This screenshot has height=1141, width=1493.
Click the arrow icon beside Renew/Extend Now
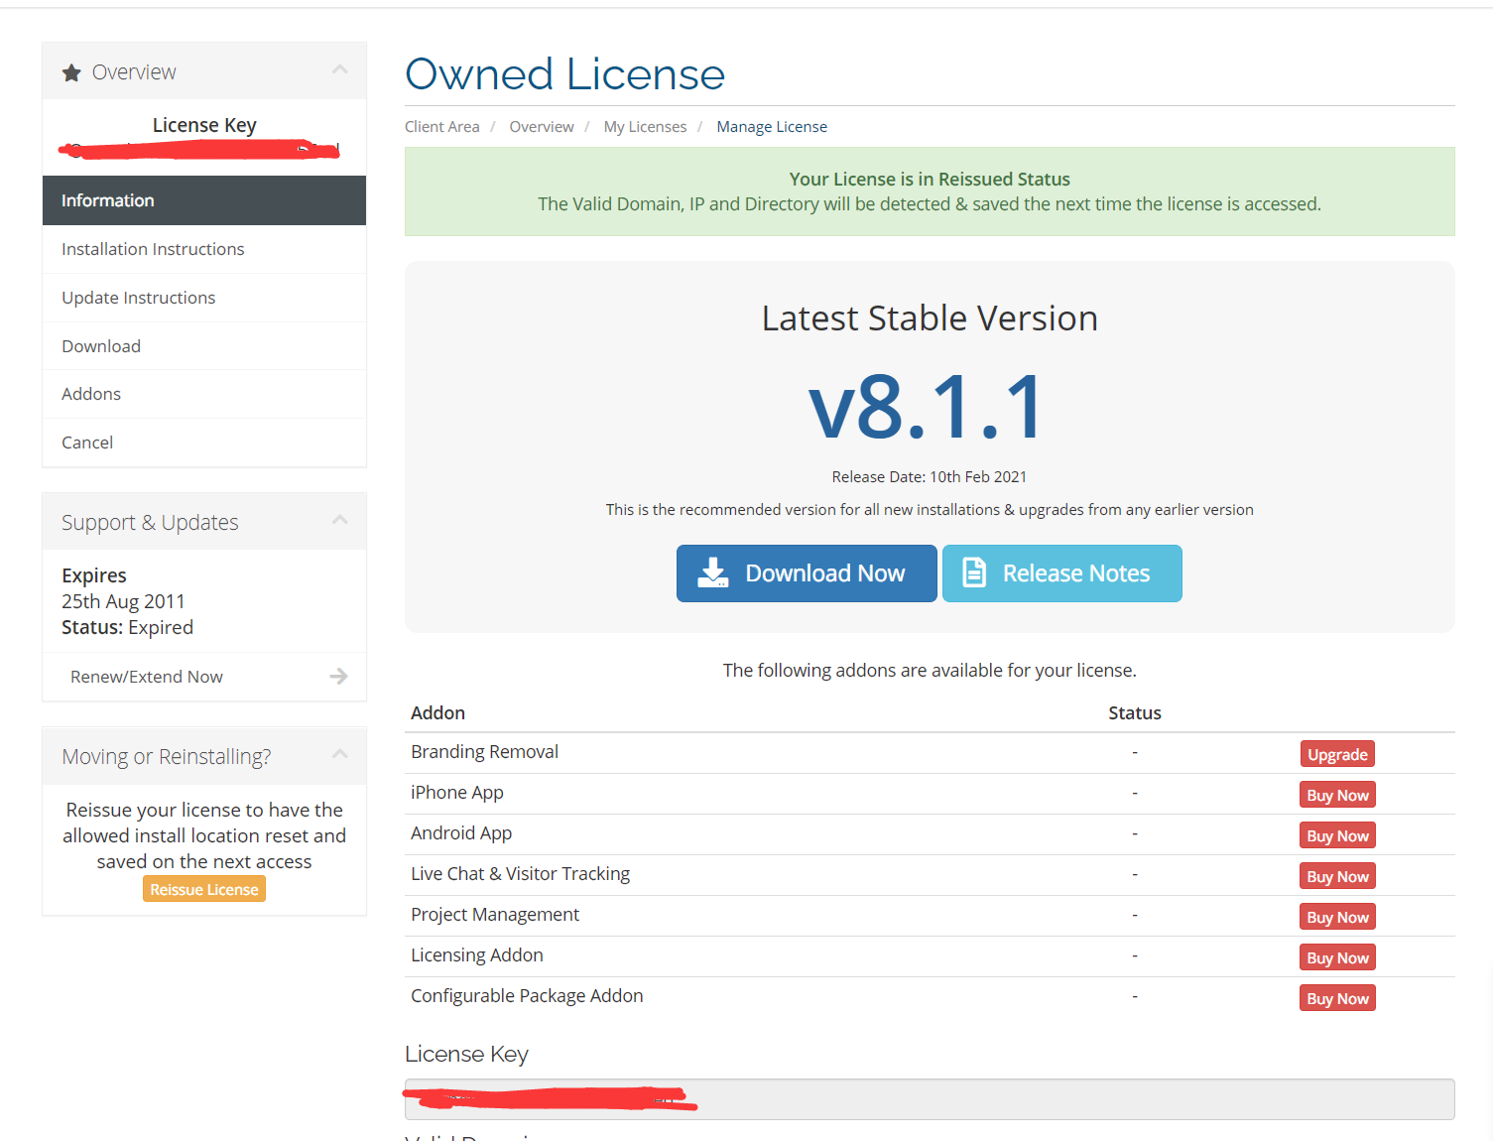coord(338,677)
